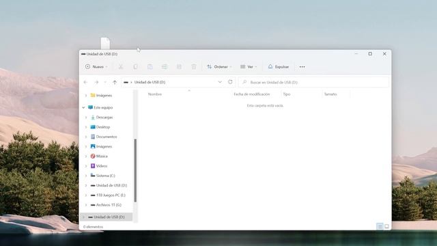437x246 pixels.
Task: Click the desktop file icon behind window
Action: 105,43
